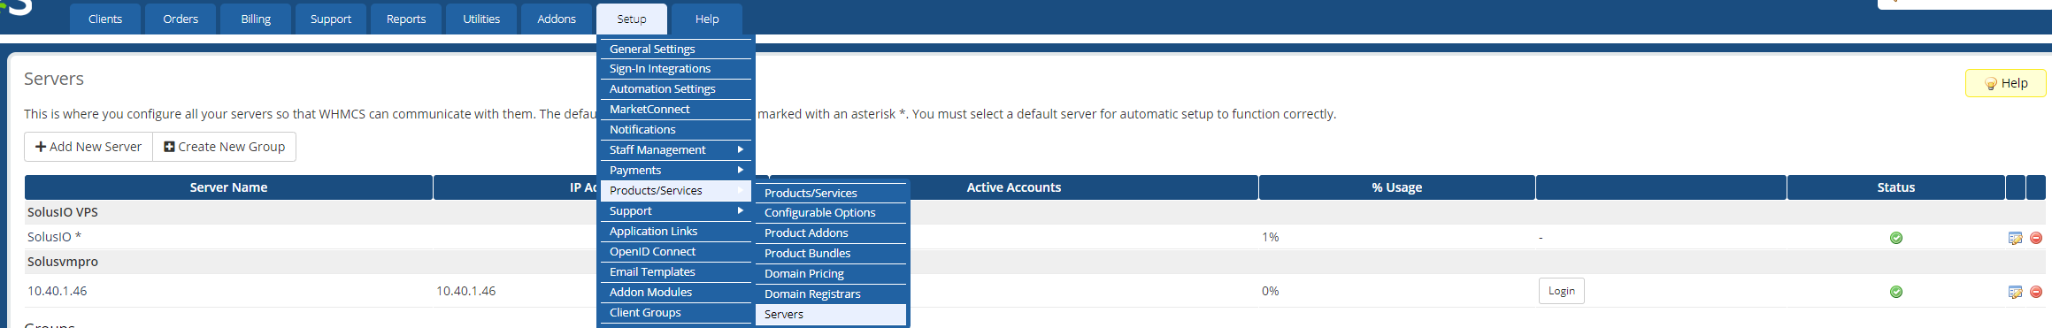2052x328 pixels.
Task: Expand Payments submenu
Action: [x=676, y=171]
